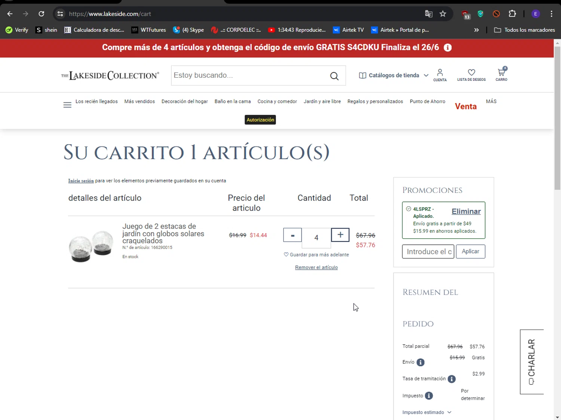The height and width of the screenshot is (420, 561).
Task: Open the Airtek TV bookmark
Action: [x=349, y=30]
